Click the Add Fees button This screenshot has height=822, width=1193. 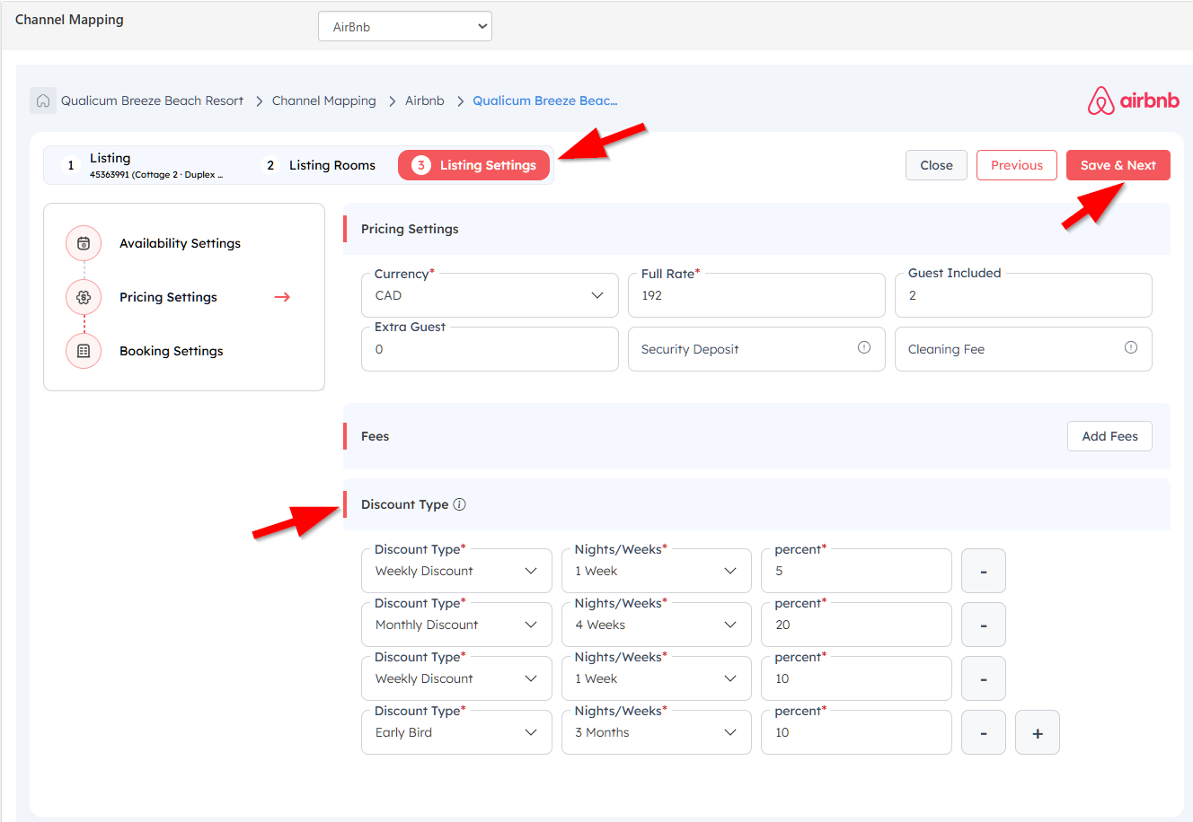pos(1109,436)
